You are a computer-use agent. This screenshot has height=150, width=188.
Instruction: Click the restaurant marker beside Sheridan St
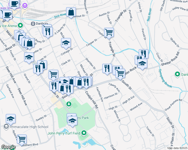(x=107, y=68)
